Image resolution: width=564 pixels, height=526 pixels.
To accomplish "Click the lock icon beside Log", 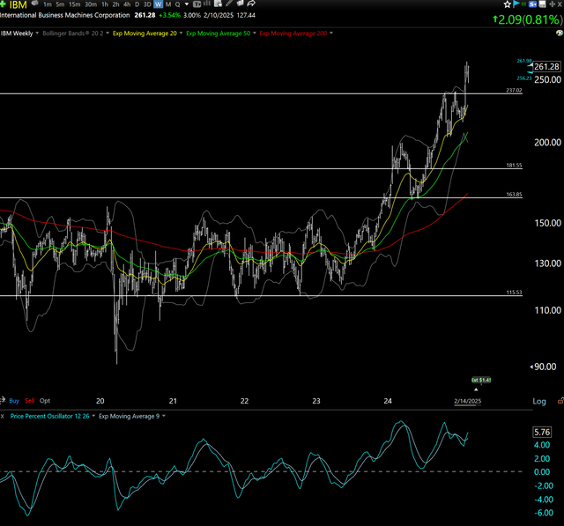I will click(560, 401).
